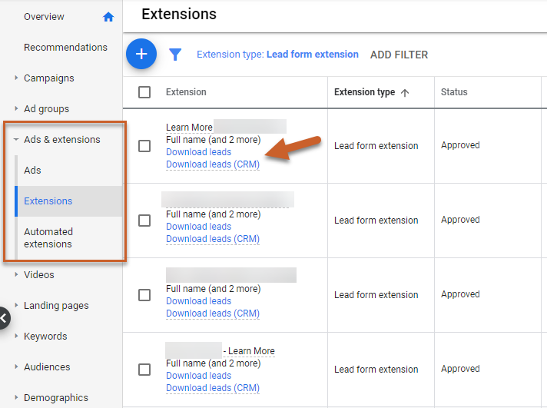Select the checkbox for the second extension
The image size is (547, 408).
pos(144,221)
